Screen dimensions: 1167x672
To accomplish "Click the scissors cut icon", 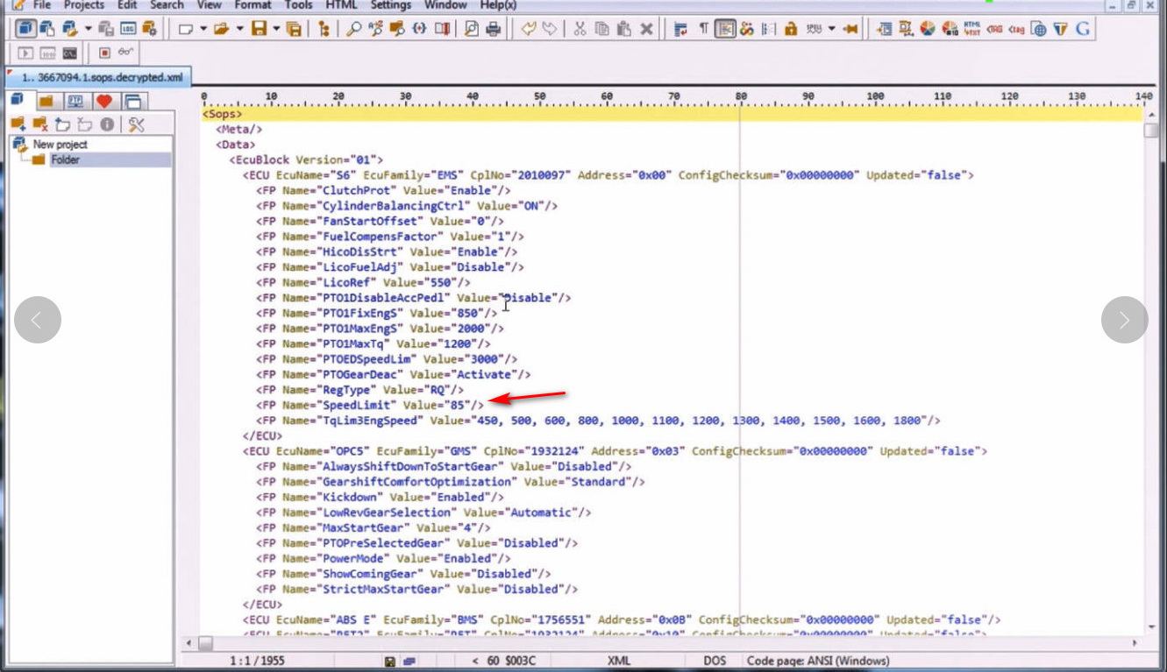I will pos(580,29).
